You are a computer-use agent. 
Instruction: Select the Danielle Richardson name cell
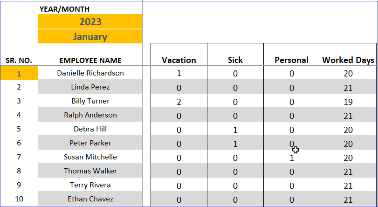point(90,73)
